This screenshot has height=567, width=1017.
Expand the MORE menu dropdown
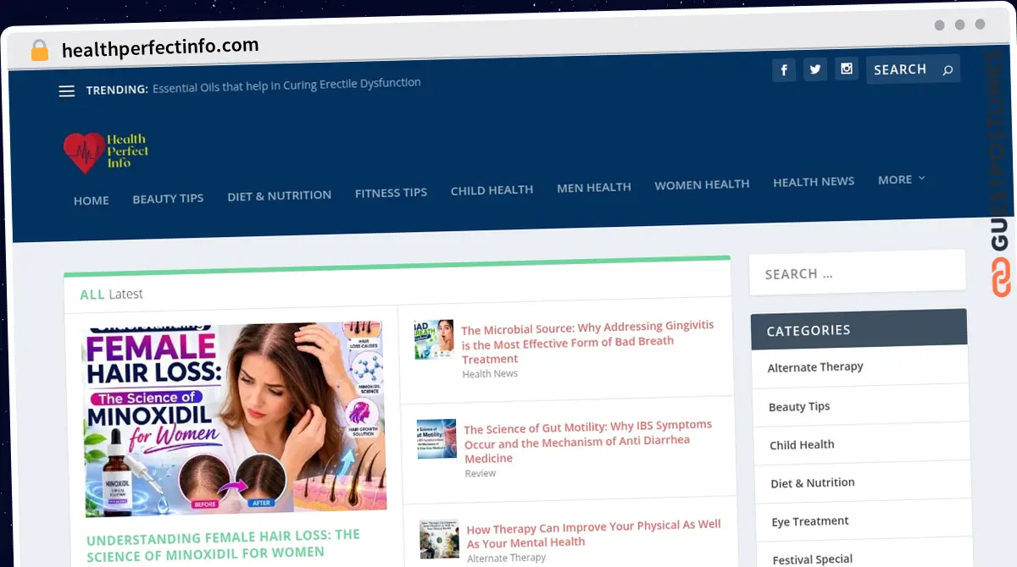pos(902,179)
